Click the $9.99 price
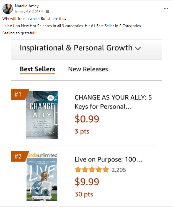The width and height of the screenshot is (173, 207). click(87, 182)
